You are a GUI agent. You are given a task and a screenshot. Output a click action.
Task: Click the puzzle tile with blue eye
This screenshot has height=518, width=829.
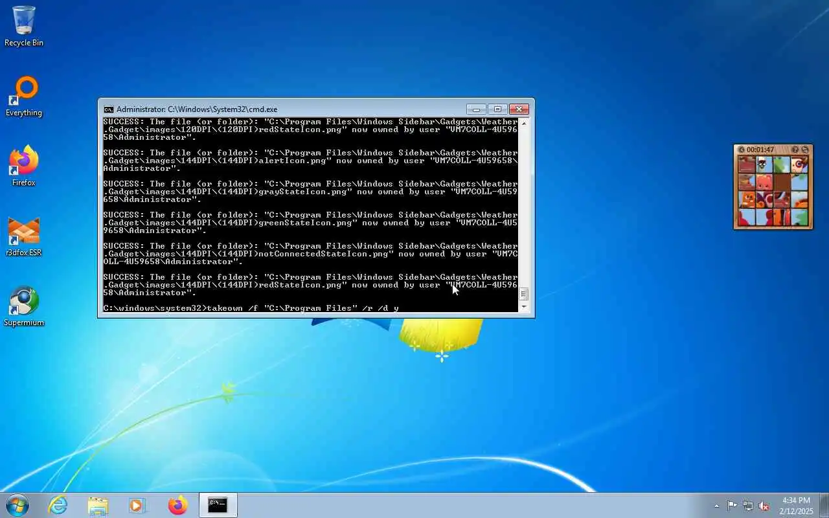coord(799,164)
